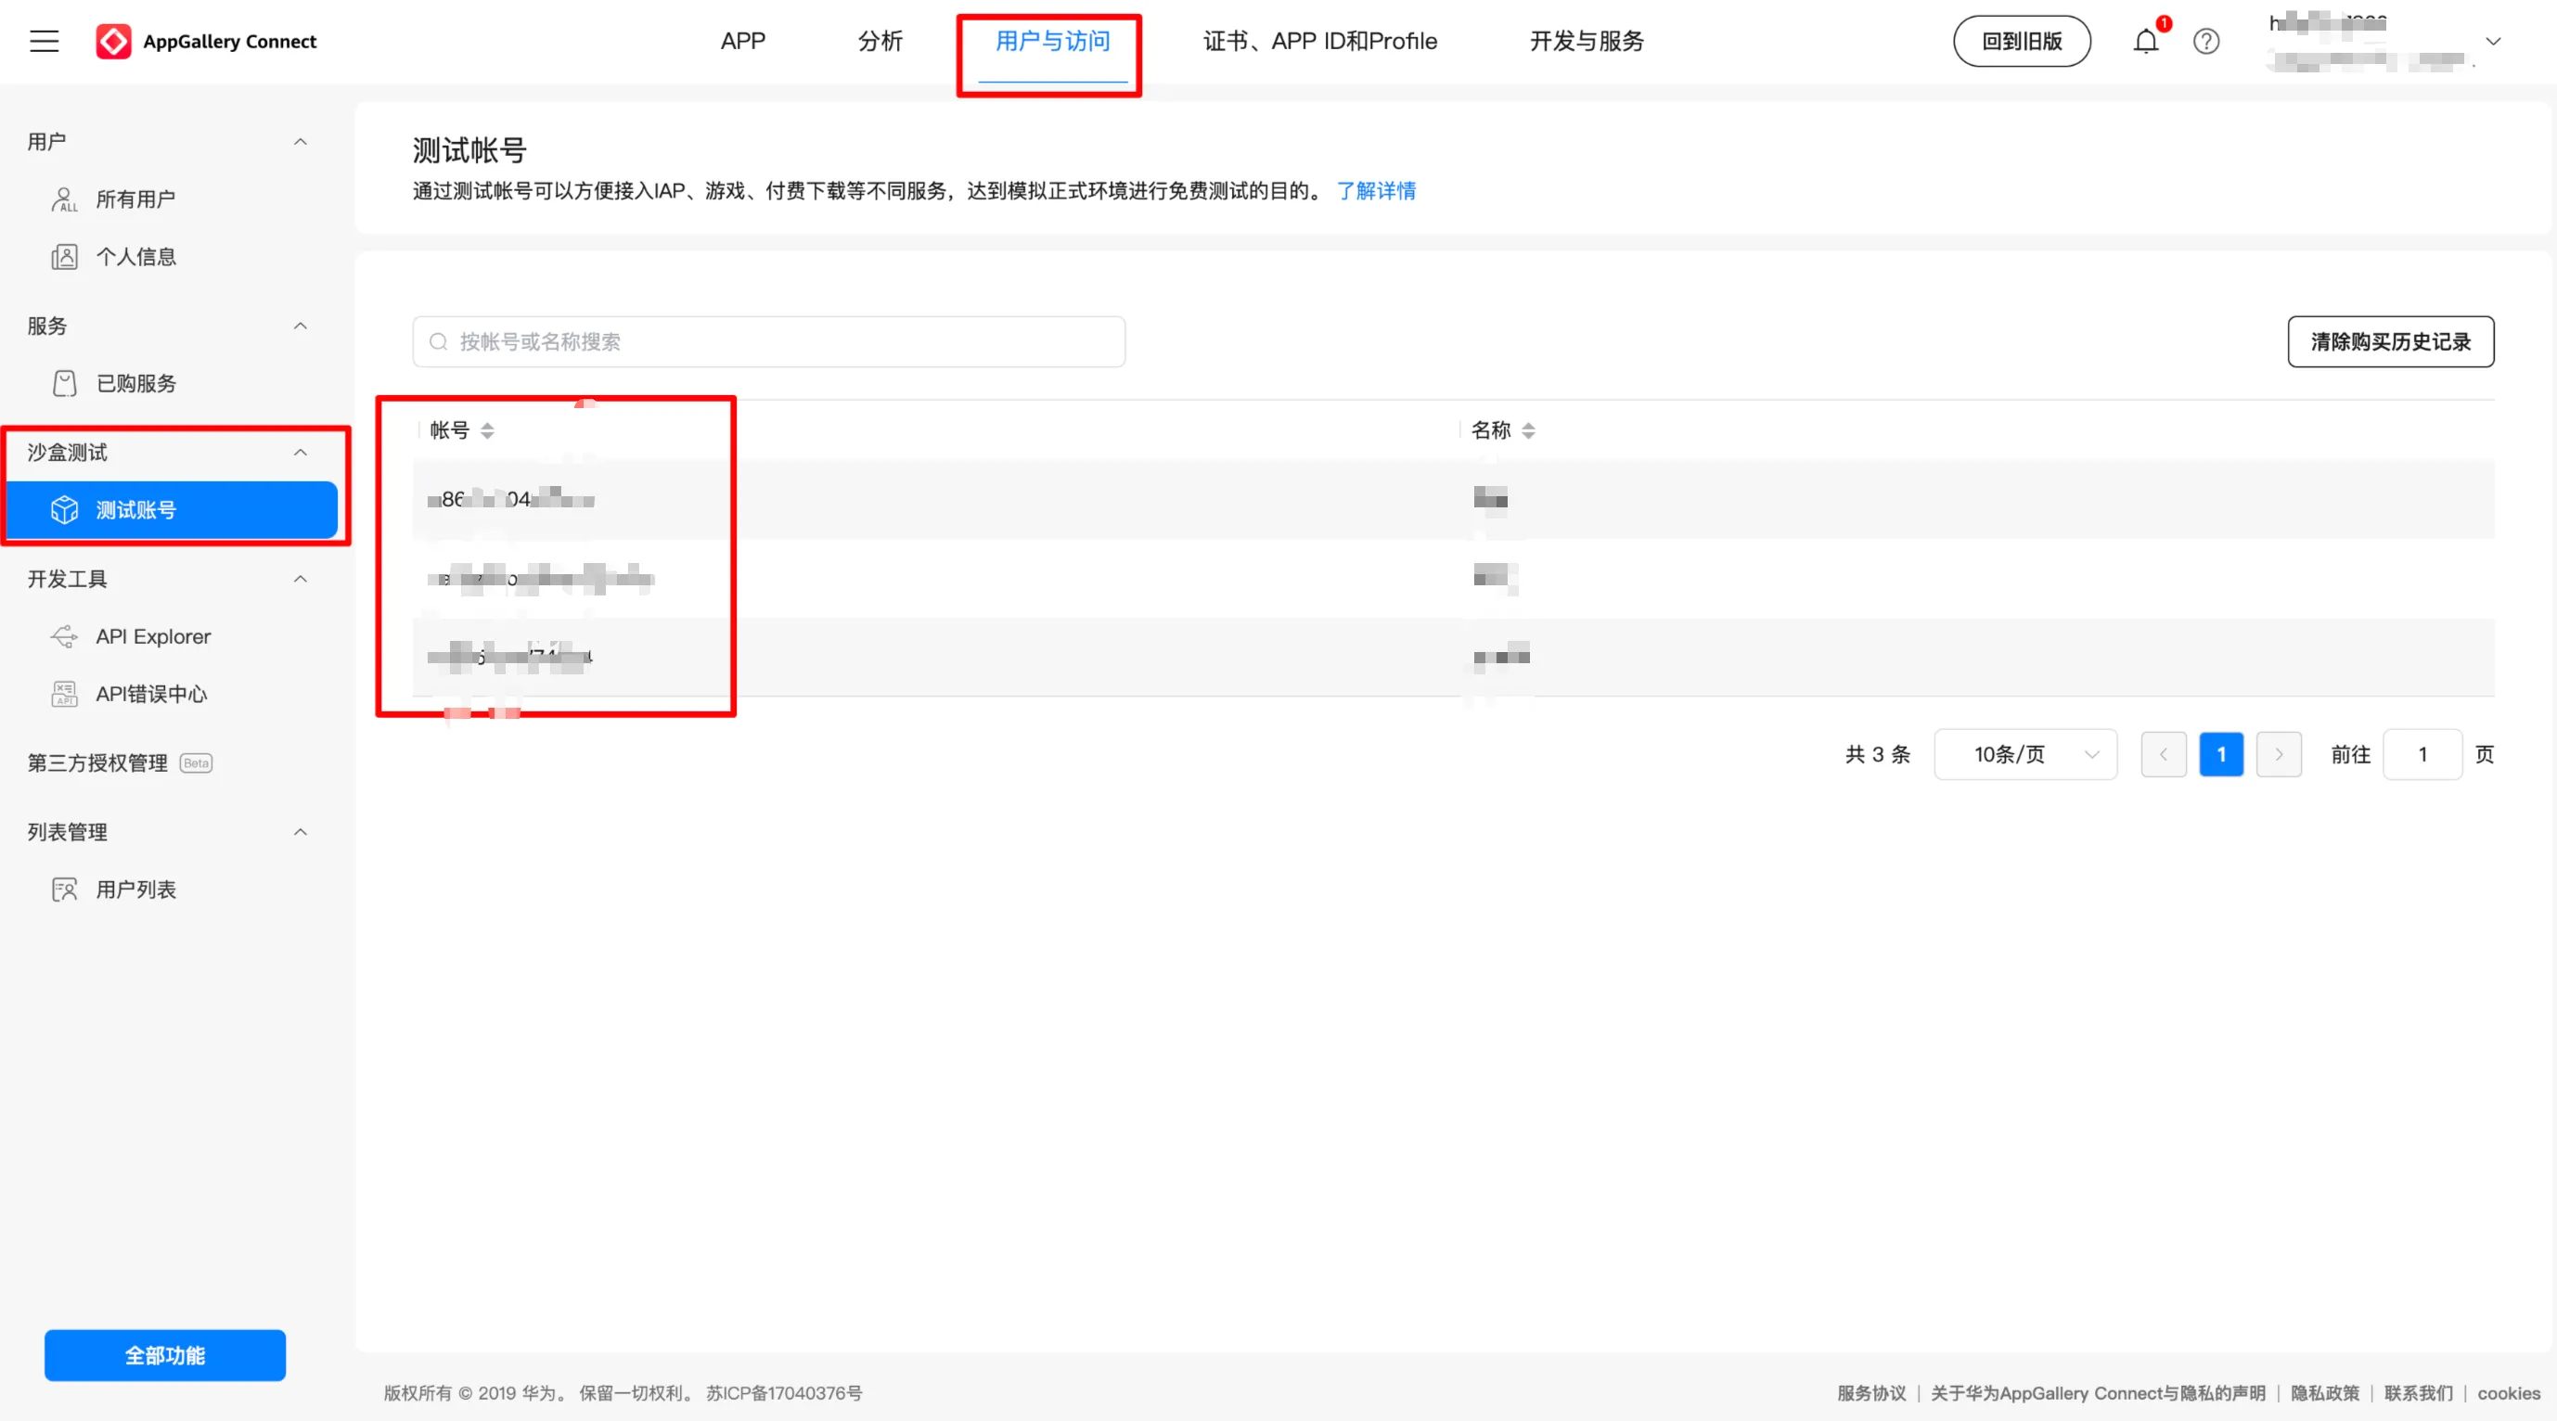Click the 用户列表 icon
The width and height of the screenshot is (2557, 1421).
click(x=65, y=890)
